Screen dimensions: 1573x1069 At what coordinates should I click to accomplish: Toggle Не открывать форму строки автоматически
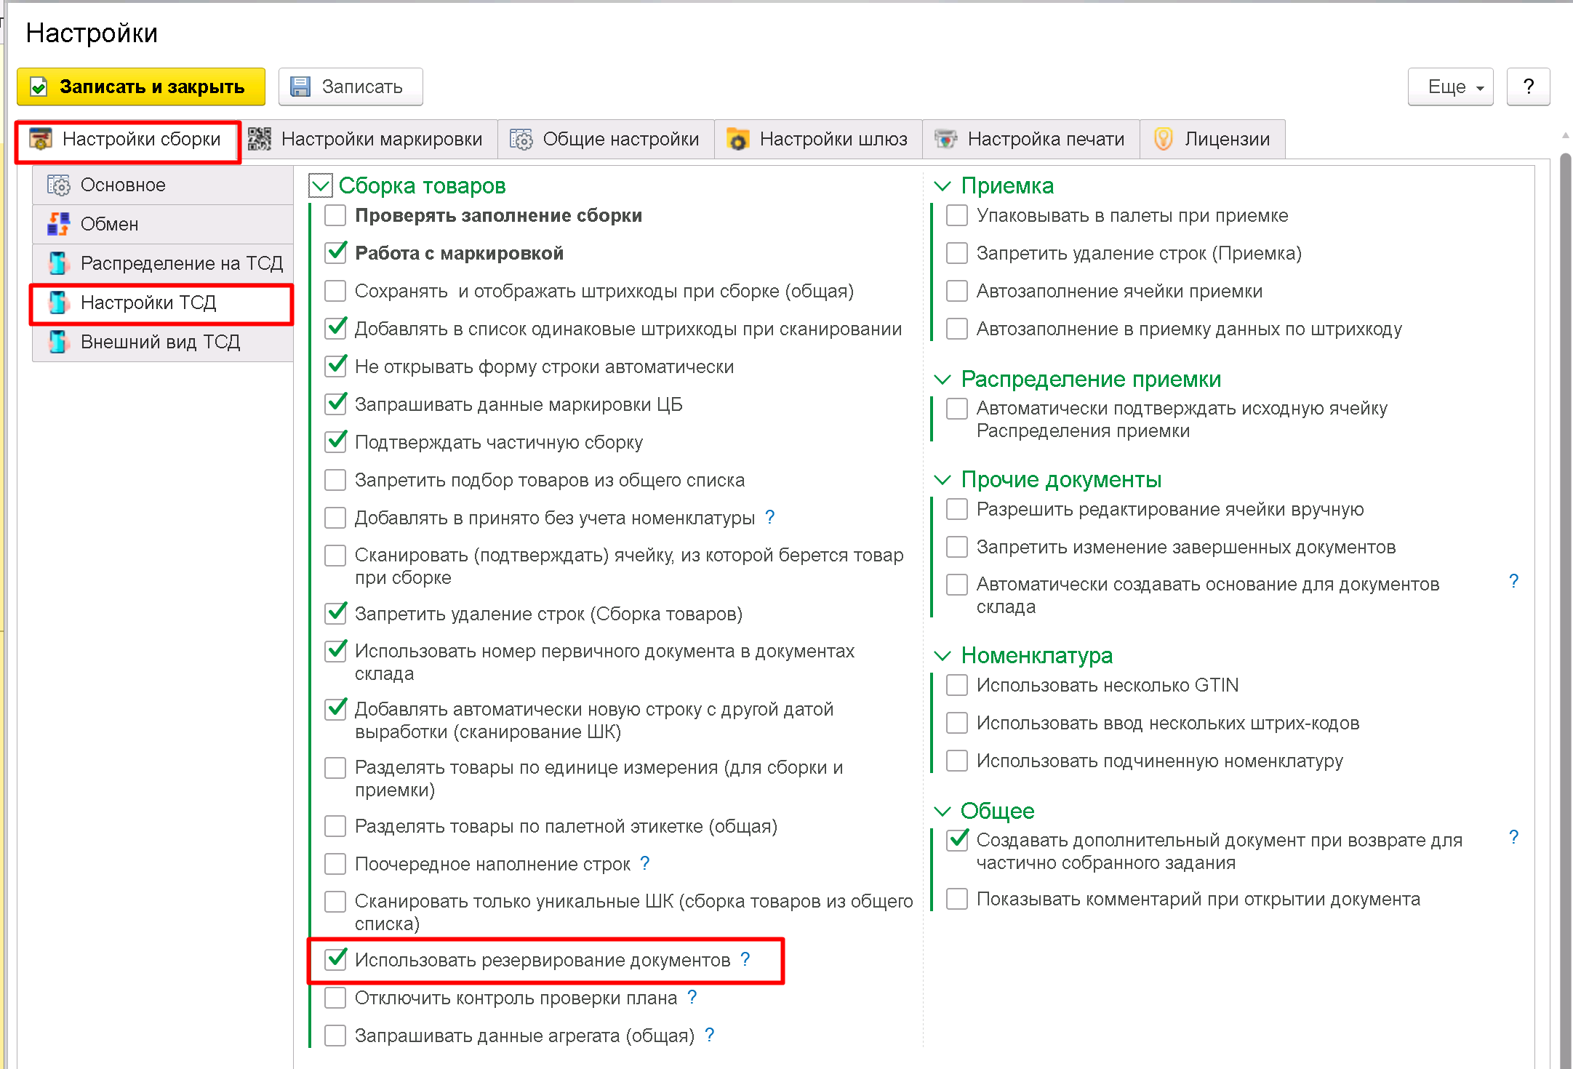pos(335,367)
